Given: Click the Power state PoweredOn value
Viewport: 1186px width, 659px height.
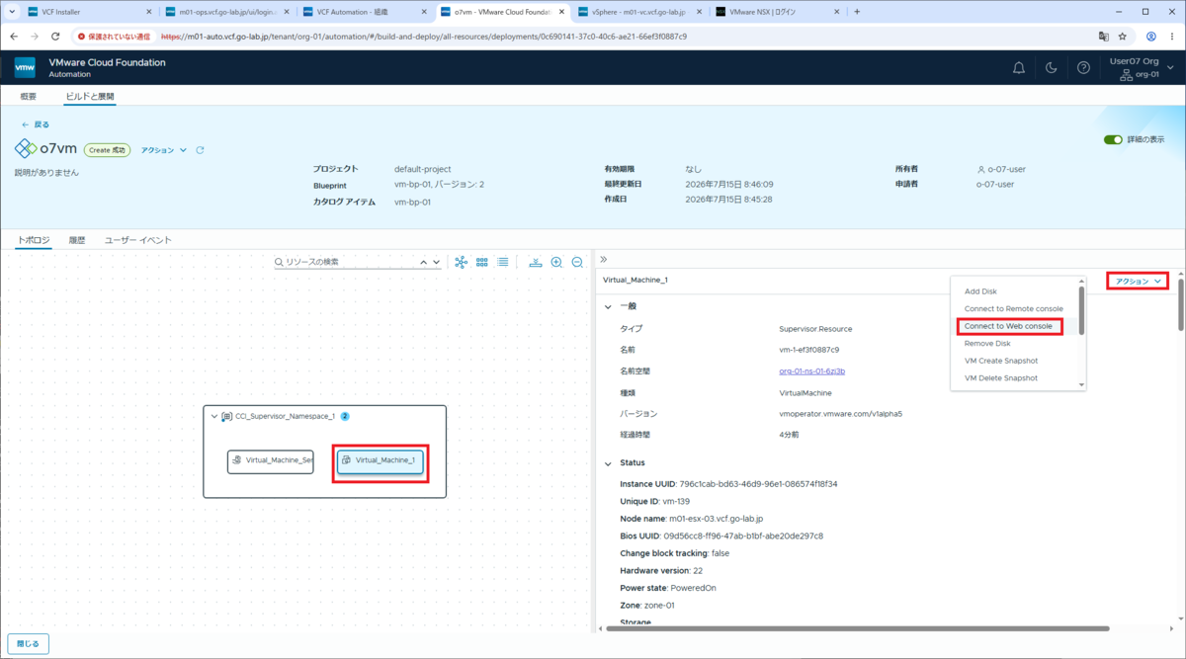Looking at the screenshot, I should (x=696, y=589).
